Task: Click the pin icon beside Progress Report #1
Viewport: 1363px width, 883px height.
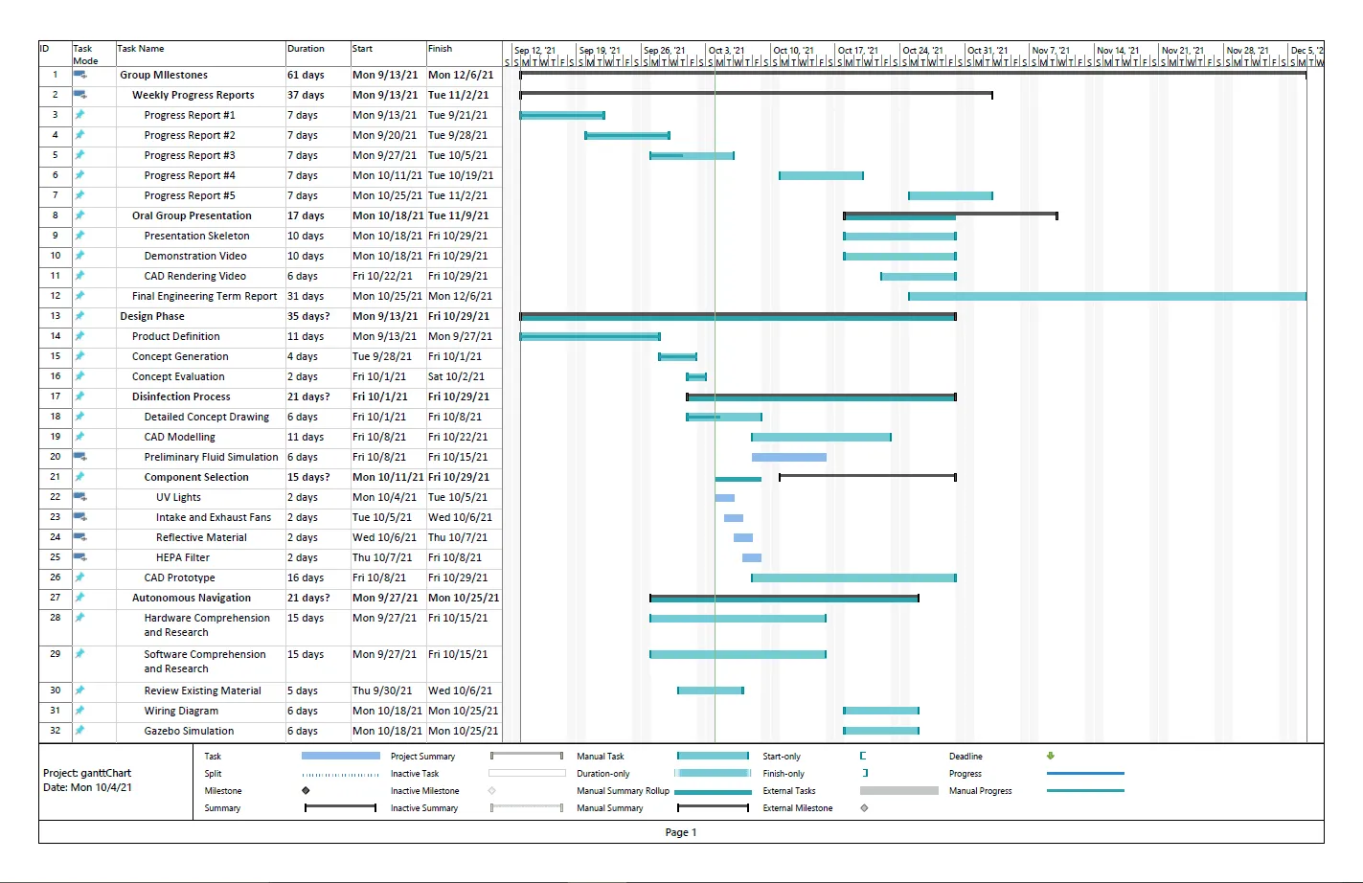Action: pos(80,115)
